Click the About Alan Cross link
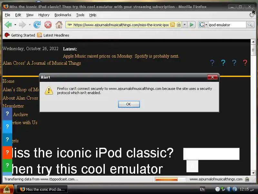Image resolution: width=258 pixels, height=194 pixels. pyautogui.click(x=20, y=98)
